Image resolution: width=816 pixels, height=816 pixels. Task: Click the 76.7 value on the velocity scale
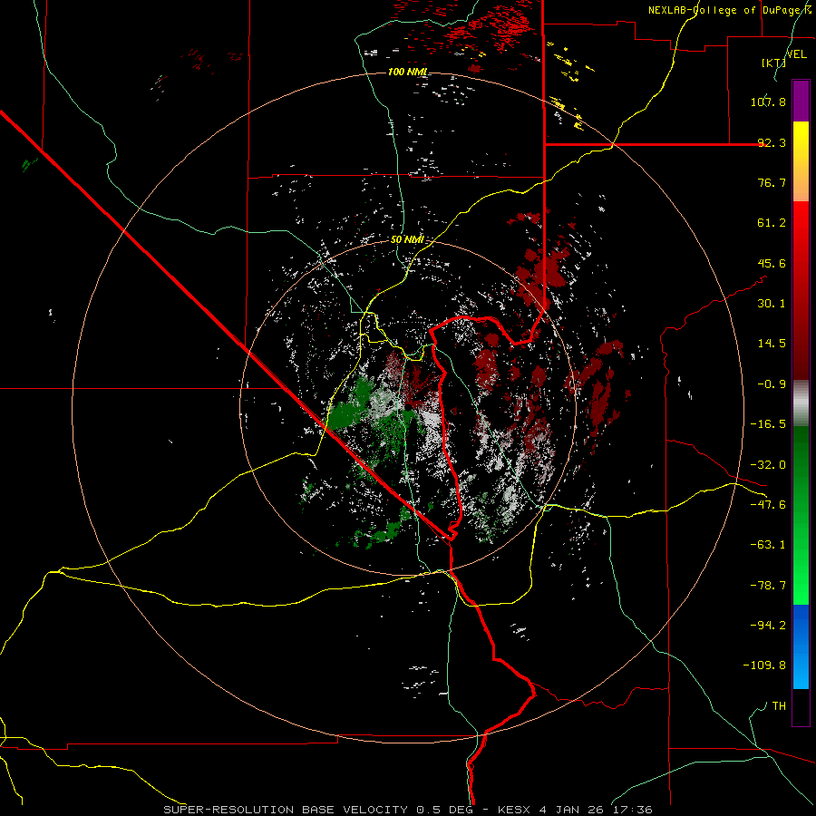tap(772, 182)
